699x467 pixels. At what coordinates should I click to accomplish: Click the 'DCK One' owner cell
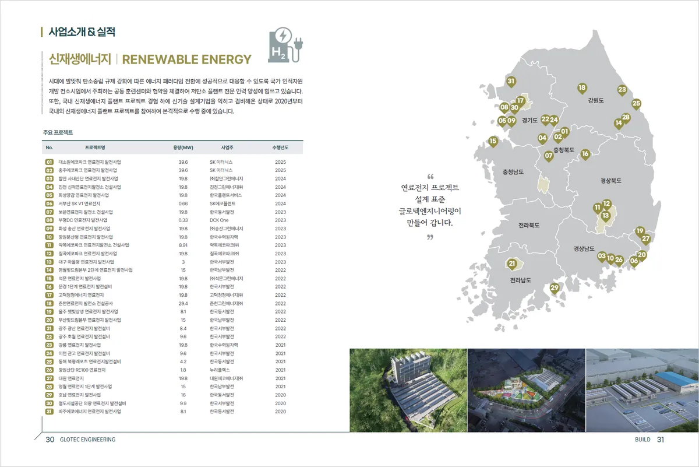pyautogui.click(x=219, y=220)
